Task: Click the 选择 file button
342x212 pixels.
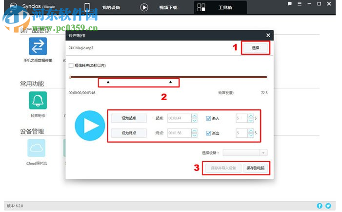Action: click(x=256, y=48)
